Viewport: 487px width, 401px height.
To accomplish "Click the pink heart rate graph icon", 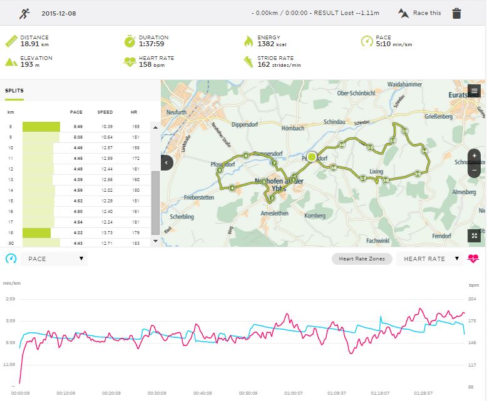I will (x=473, y=259).
